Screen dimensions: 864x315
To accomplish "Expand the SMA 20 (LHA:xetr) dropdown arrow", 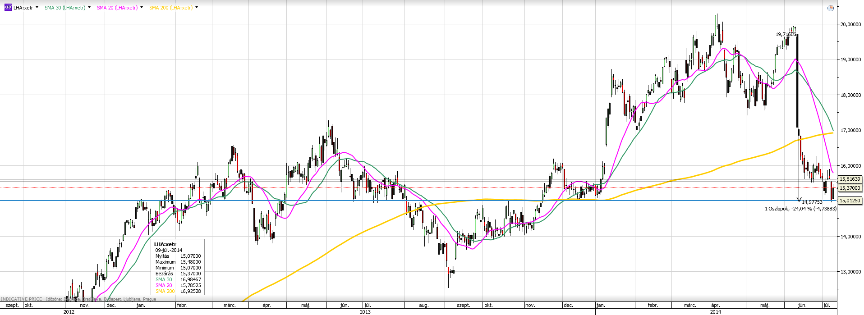I will click(142, 8).
